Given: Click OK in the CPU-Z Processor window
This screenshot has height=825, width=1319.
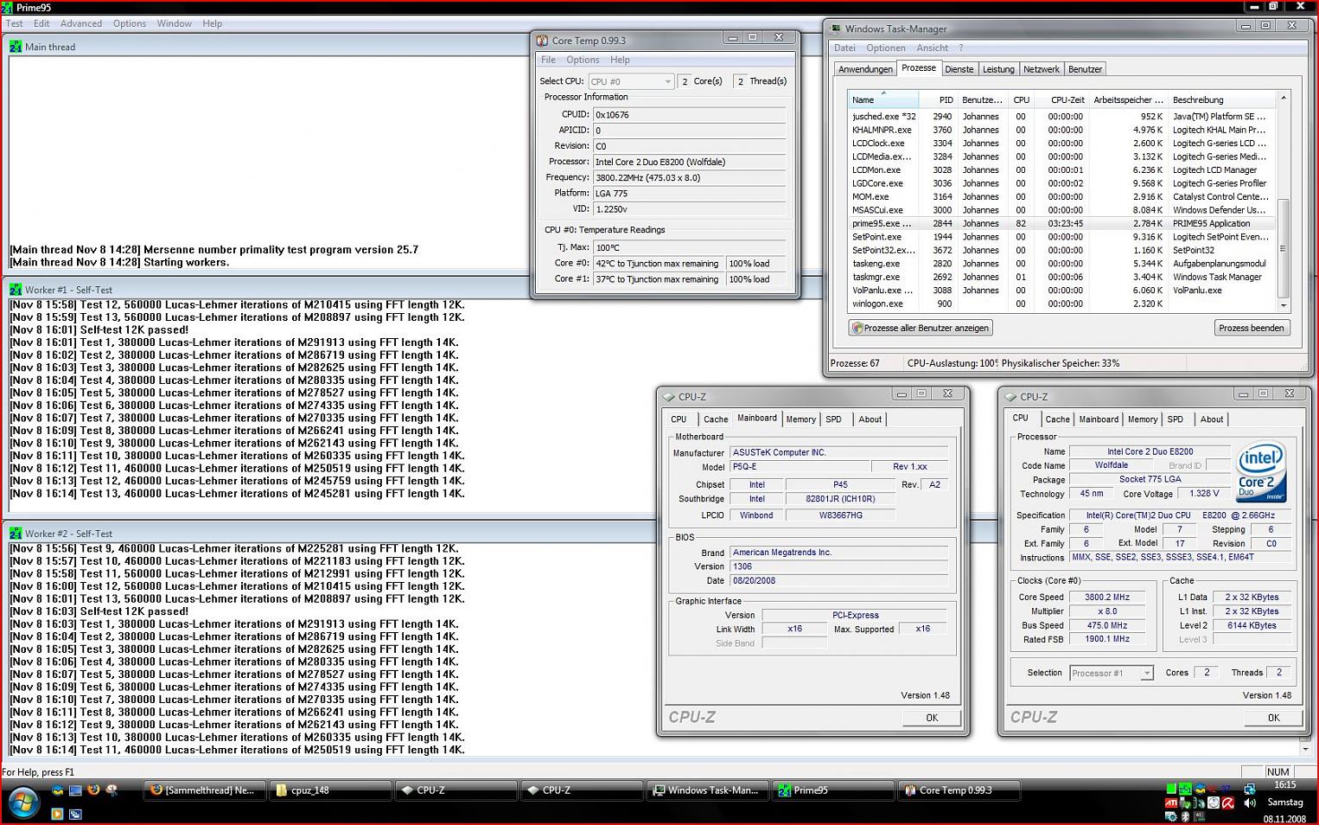Looking at the screenshot, I should pos(1273,718).
